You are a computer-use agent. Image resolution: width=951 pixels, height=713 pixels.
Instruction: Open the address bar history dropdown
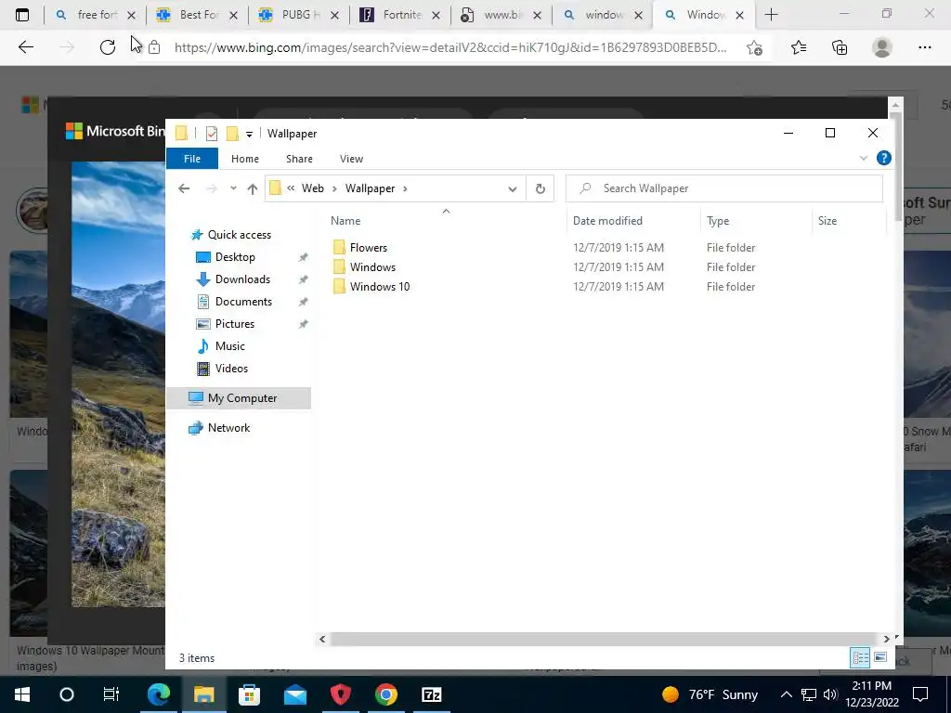(512, 188)
